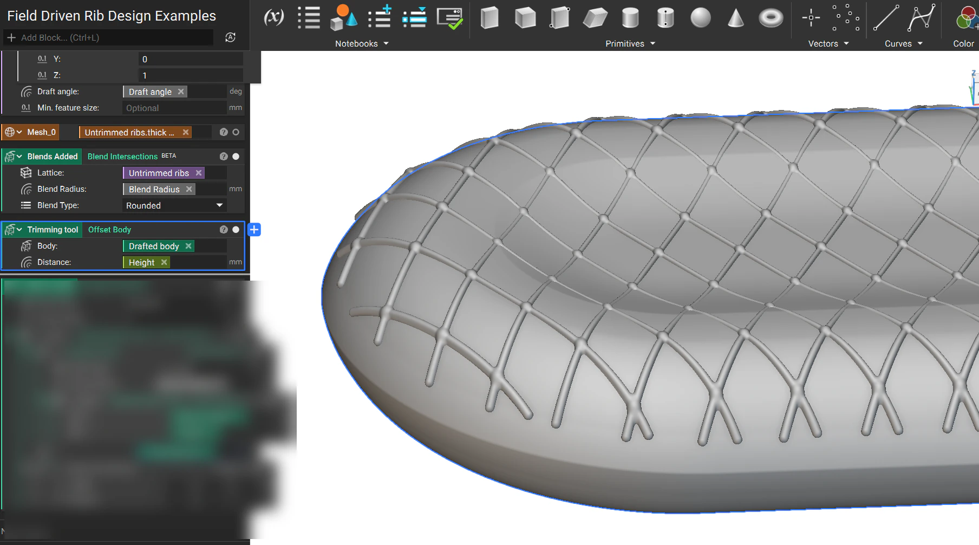Select the Sphere primitive tool
This screenshot has height=545, width=979.
tap(700, 18)
